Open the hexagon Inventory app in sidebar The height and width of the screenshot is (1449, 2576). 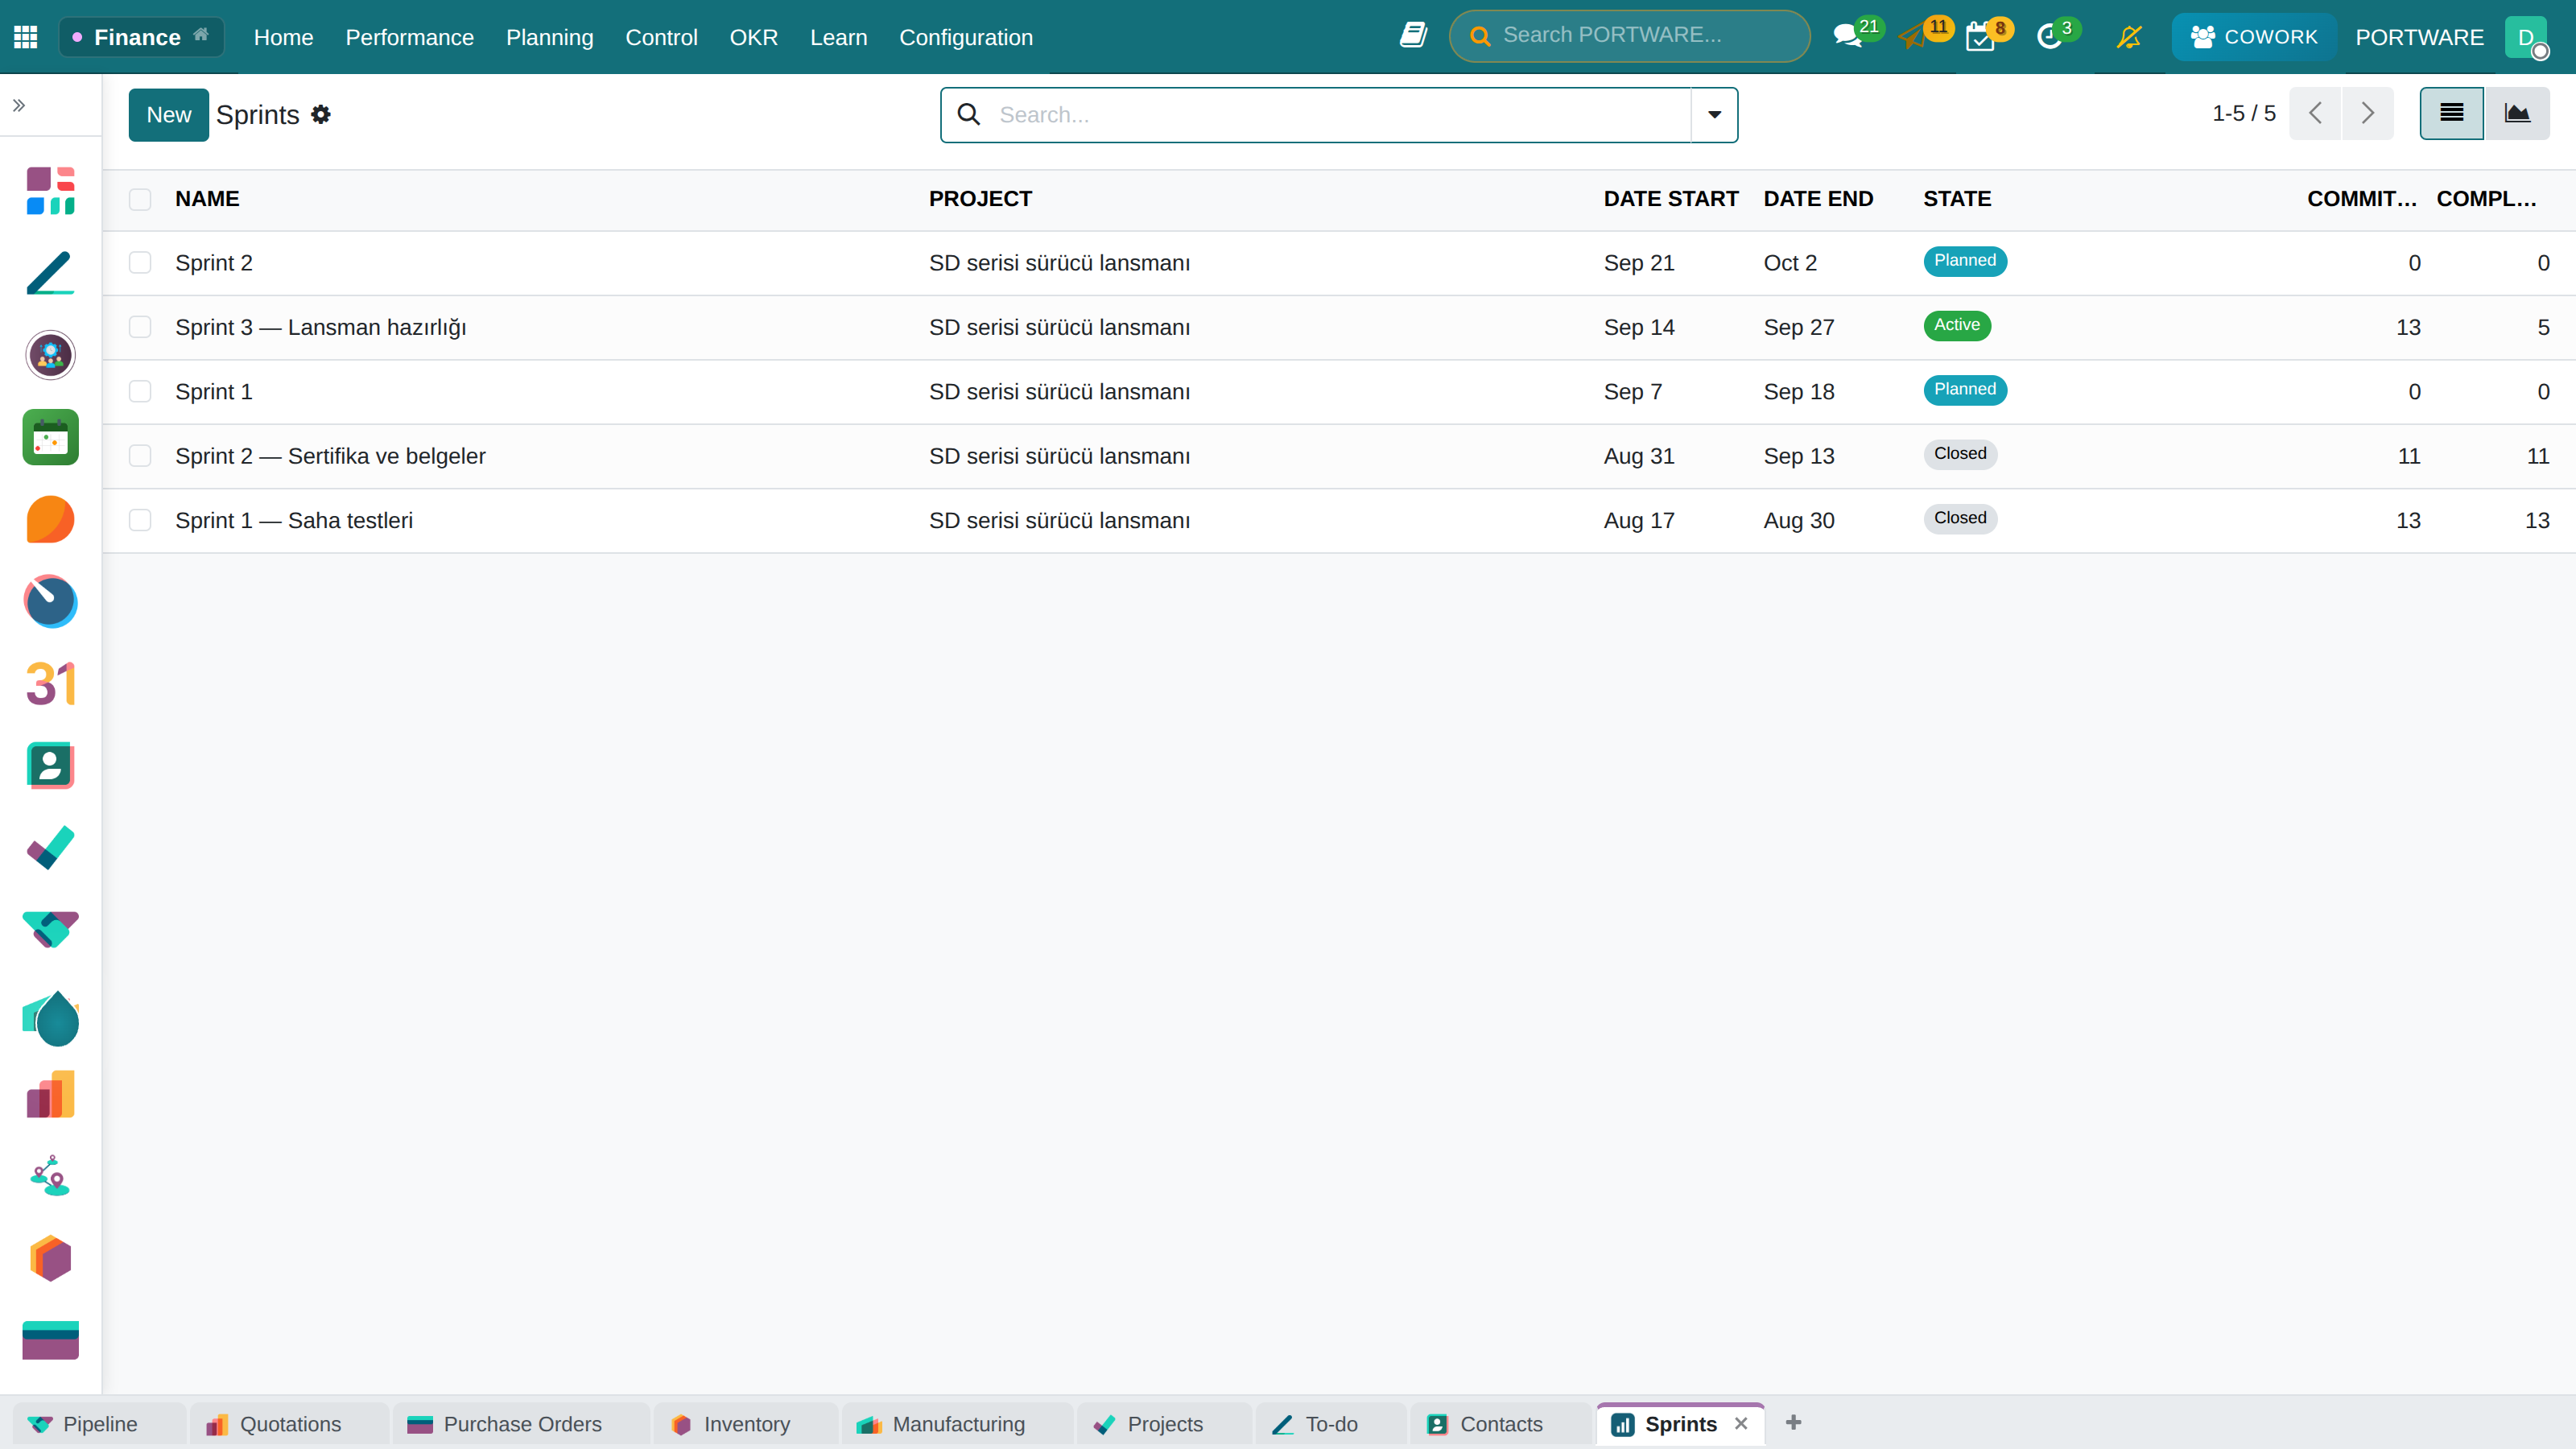(x=50, y=1258)
